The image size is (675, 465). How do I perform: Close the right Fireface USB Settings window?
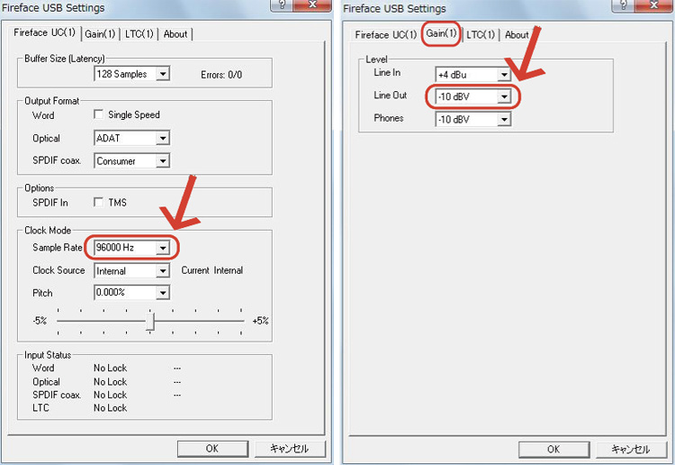[x=655, y=7]
